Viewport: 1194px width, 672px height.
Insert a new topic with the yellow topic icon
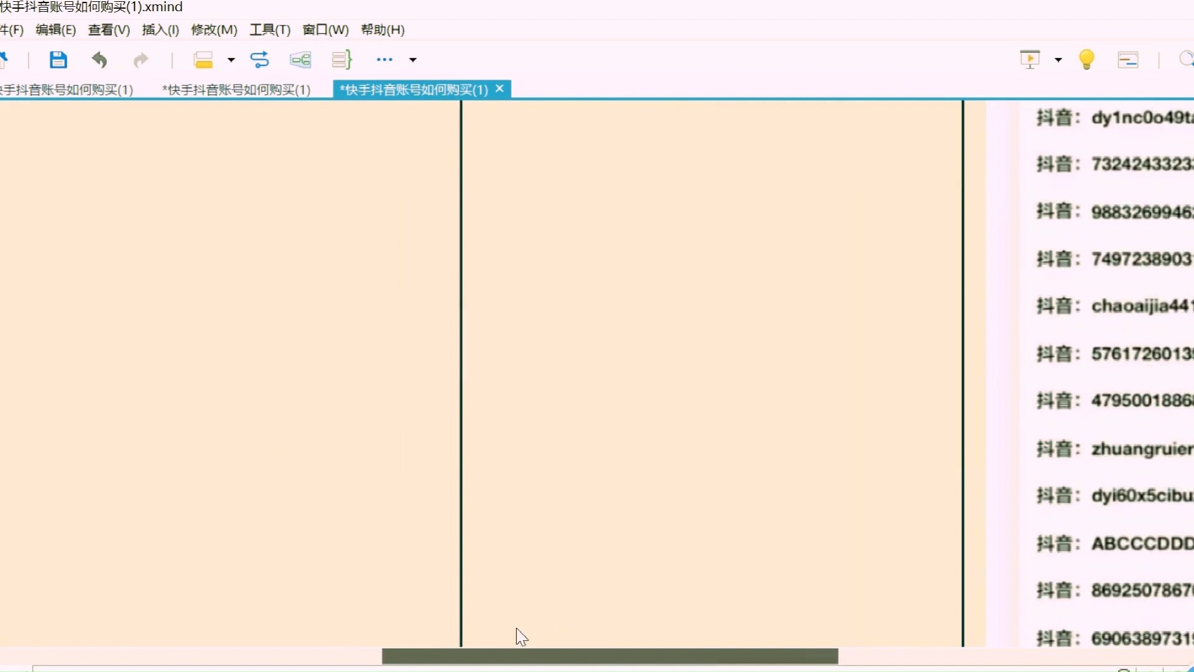(x=203, y=60)
